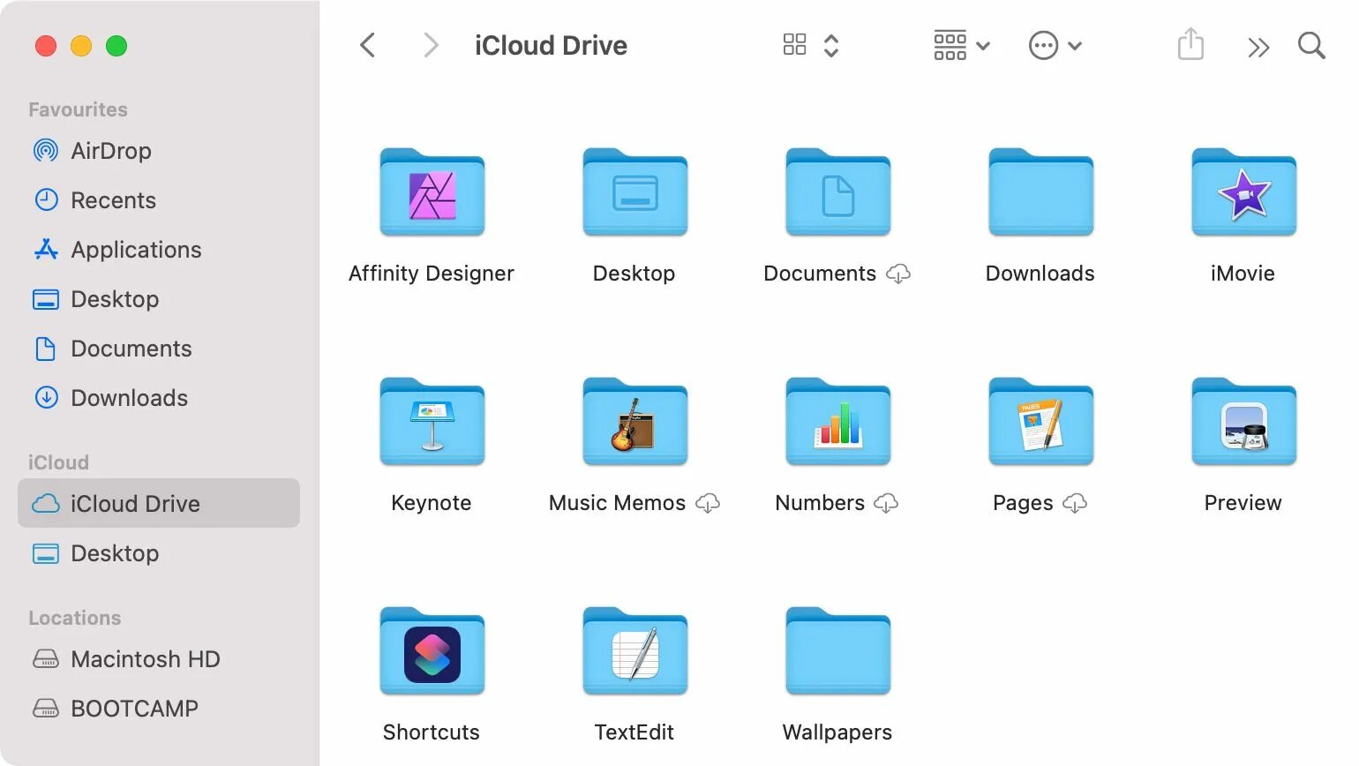This screenshot has width=1359, height=766.
Task: Click the 'Affinity Designer' folder name label
Action: 432,274
